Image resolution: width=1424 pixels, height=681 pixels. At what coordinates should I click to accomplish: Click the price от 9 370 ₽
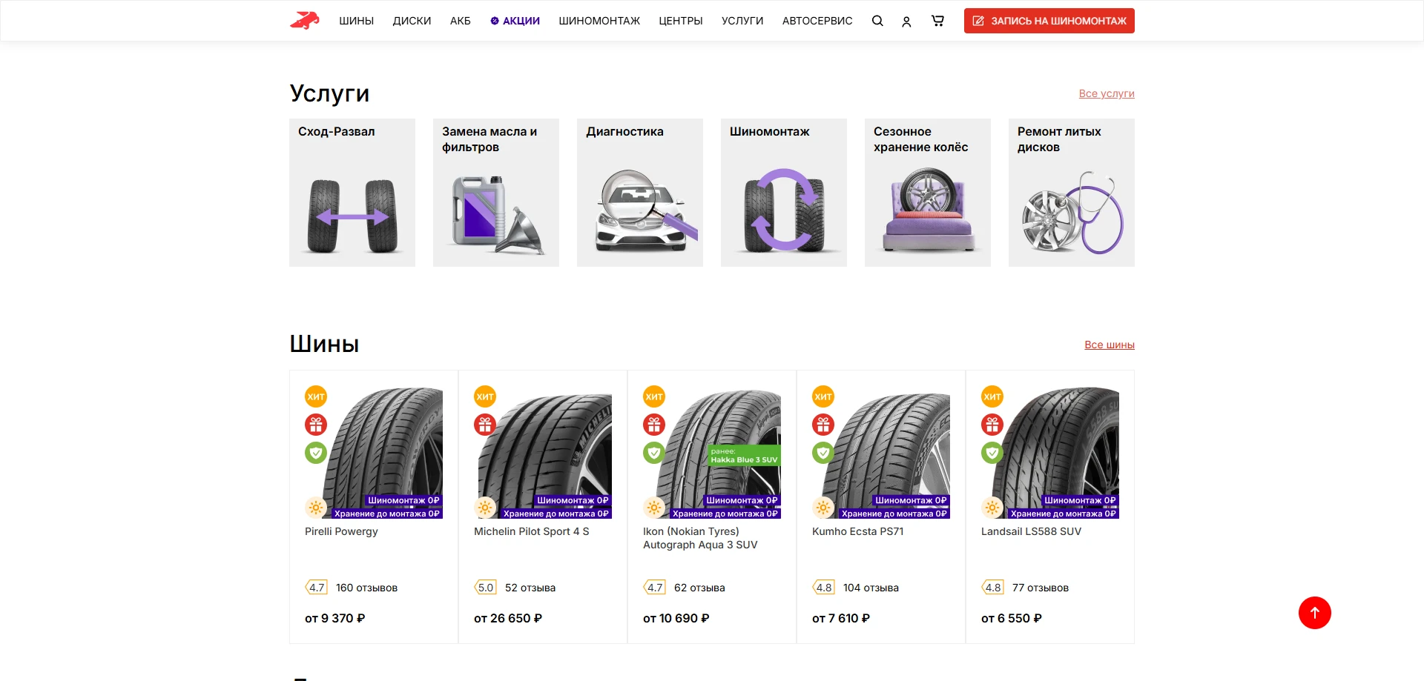coord(335,618)
